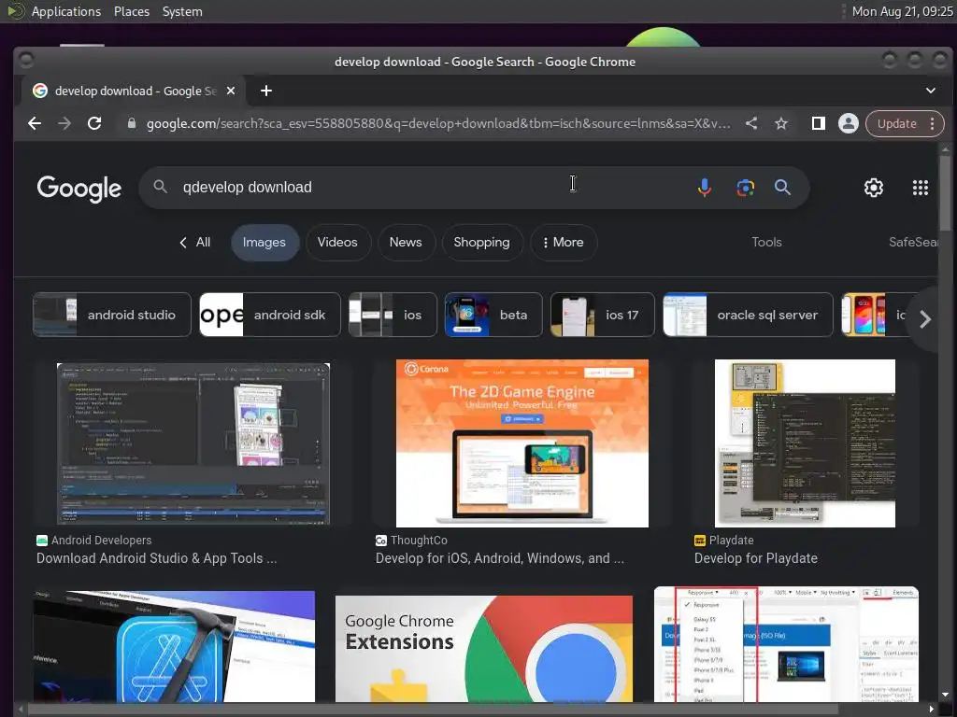
Task: Filter by android sdk chip
Action: click(270, 315)
